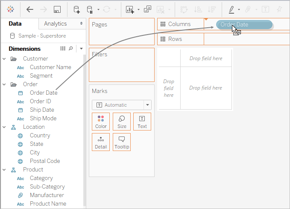290x209 pixels.
Task: Click the Size button on Marks card
Action: pyautogui.click(x=122, y=121)
